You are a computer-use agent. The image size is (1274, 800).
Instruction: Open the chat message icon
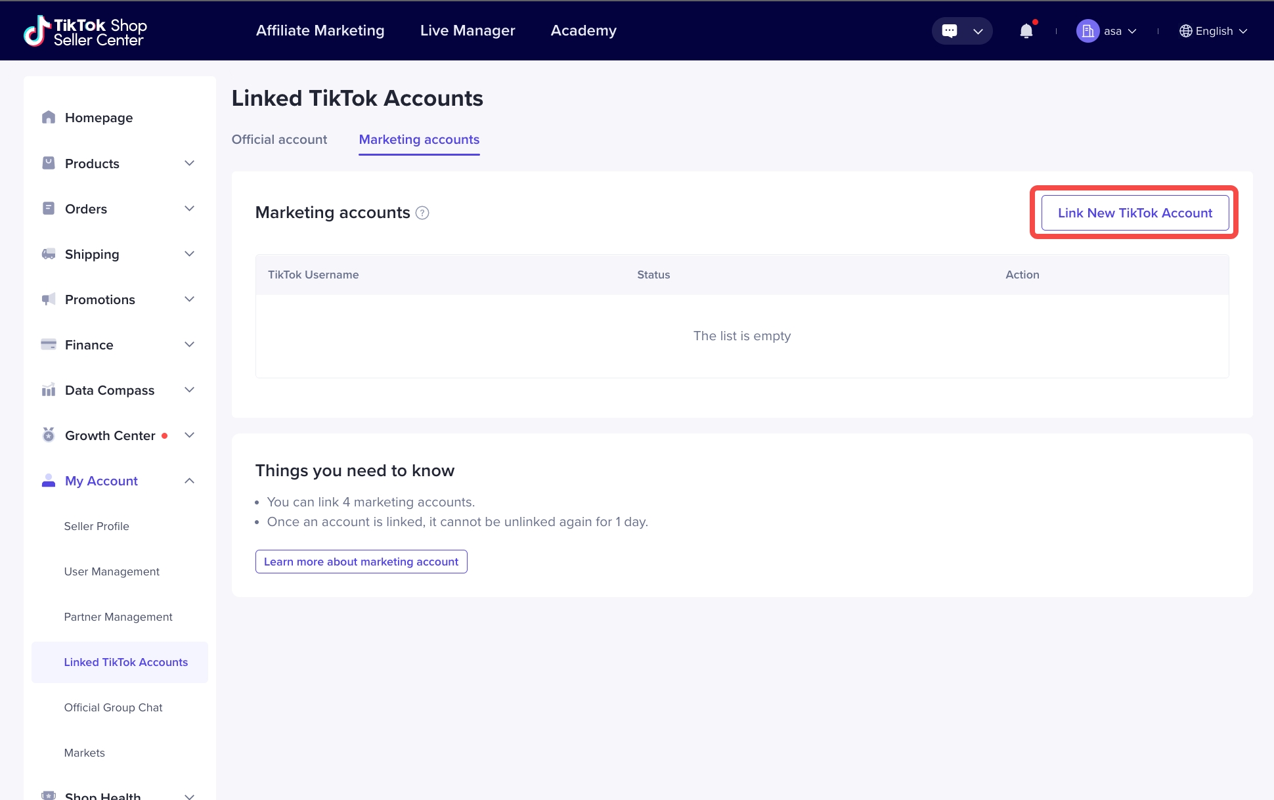950,31
